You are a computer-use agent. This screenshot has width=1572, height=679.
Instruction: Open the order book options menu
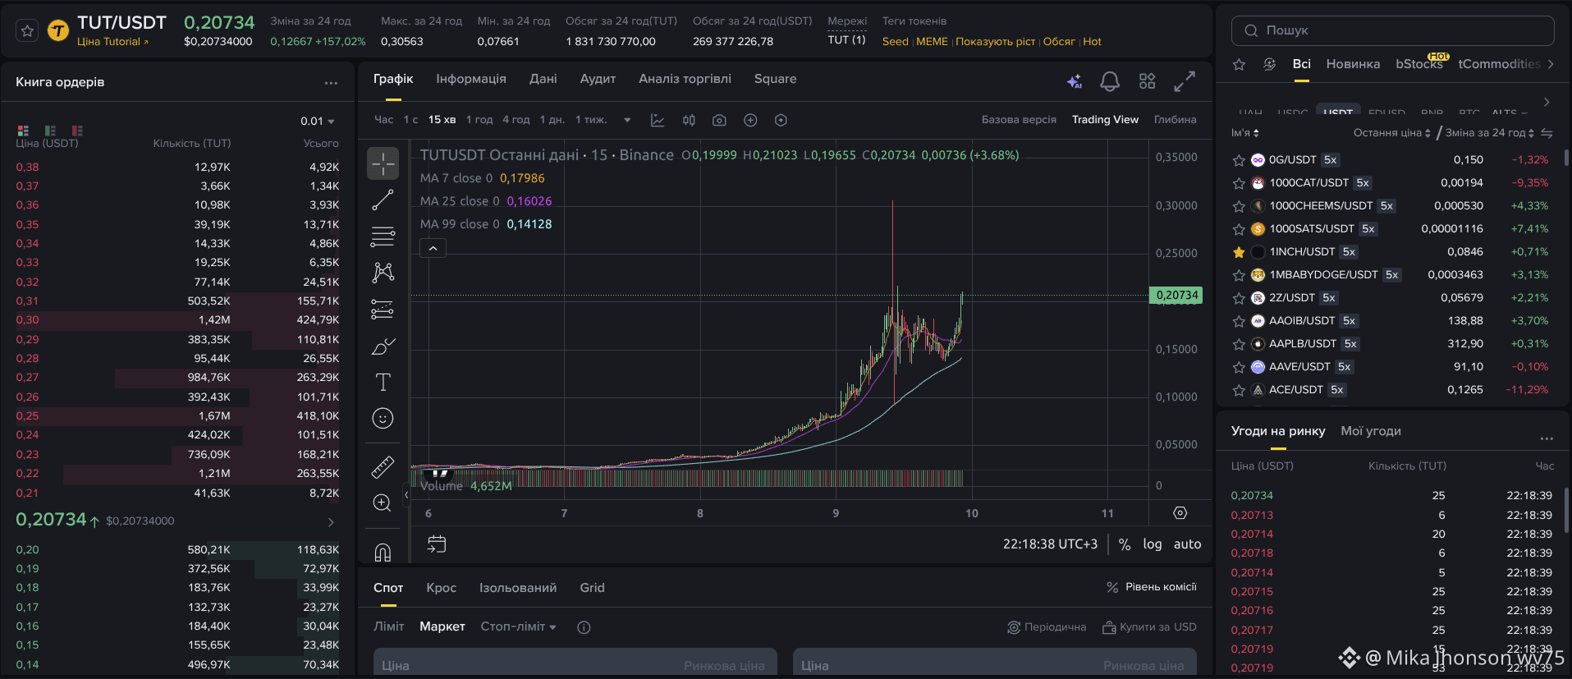[x=331, y=83]
